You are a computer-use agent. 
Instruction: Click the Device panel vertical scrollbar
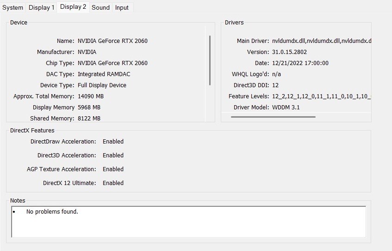pos(210,60)
